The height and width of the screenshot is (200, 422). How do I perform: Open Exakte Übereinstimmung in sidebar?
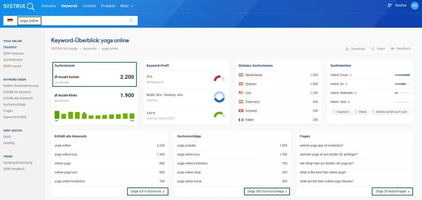[x=21, y=86]
